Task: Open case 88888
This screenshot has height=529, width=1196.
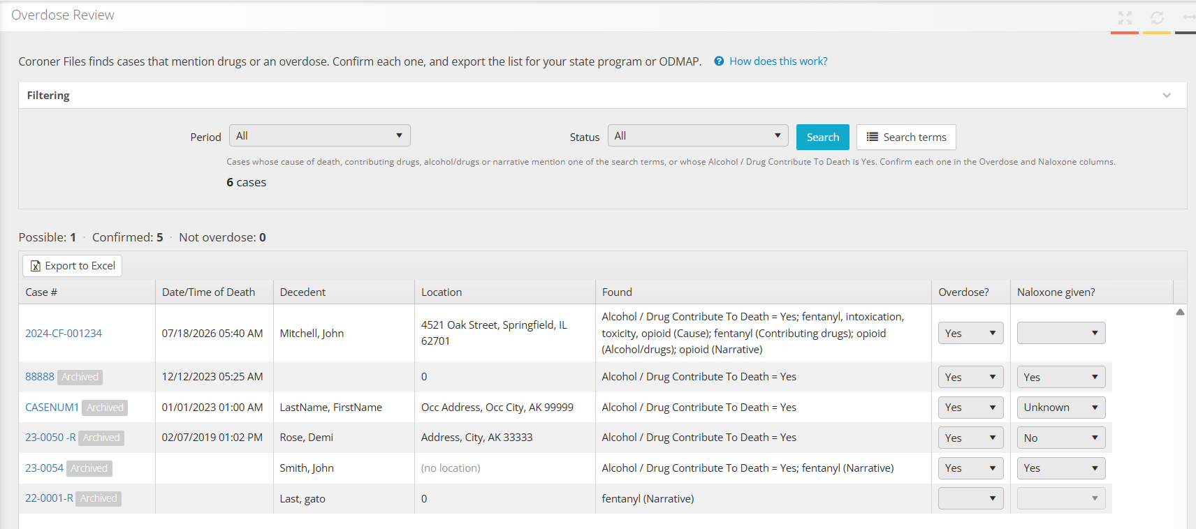Action: point(40,377)
